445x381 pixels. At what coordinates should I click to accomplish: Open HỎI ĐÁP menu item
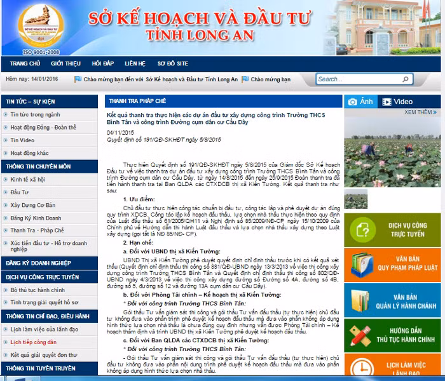[103, 63]
